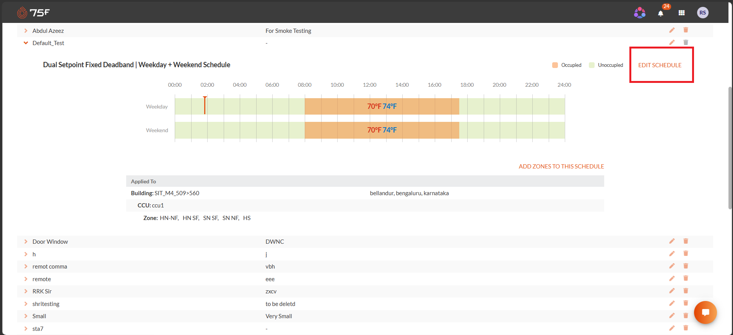Viewport: 733px width, 335px height.
Task: Open the colorful assistant icon in header
Action: coord(640,13)
